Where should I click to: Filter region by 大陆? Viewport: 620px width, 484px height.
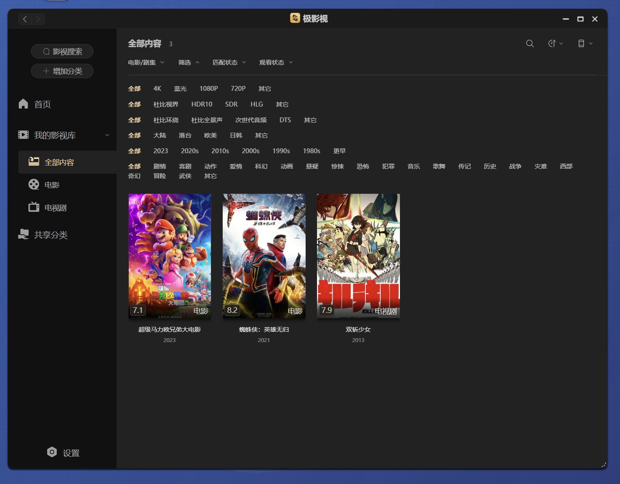(160, 135)
